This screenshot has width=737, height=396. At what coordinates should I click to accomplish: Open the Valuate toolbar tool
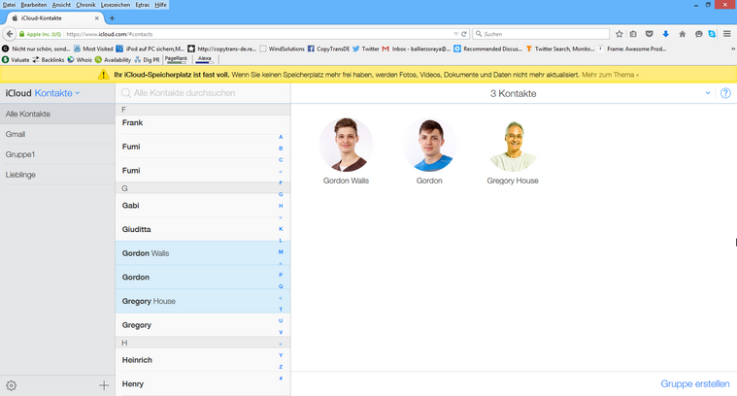(x=16, y=59)
